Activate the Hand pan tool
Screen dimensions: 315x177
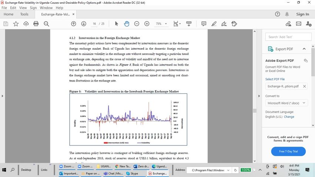click(x=127, y=24)
